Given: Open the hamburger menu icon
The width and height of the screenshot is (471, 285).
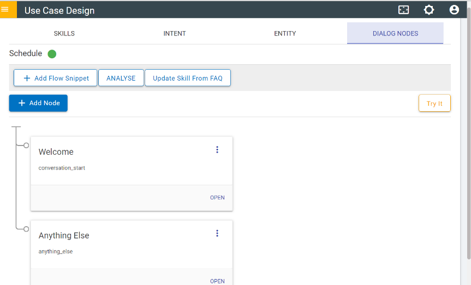Looking at the screenshot, I should click(x=5, y=9).
